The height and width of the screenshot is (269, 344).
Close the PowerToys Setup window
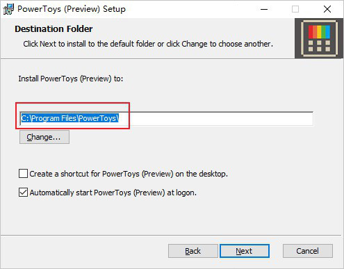327,9
